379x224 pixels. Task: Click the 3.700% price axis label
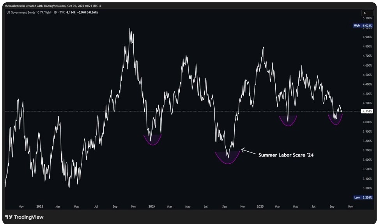coord(367,150)
